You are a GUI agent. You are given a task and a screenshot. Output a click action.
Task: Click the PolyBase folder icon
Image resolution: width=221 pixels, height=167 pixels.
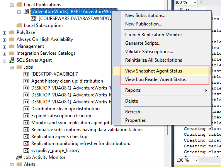point(12,32)
